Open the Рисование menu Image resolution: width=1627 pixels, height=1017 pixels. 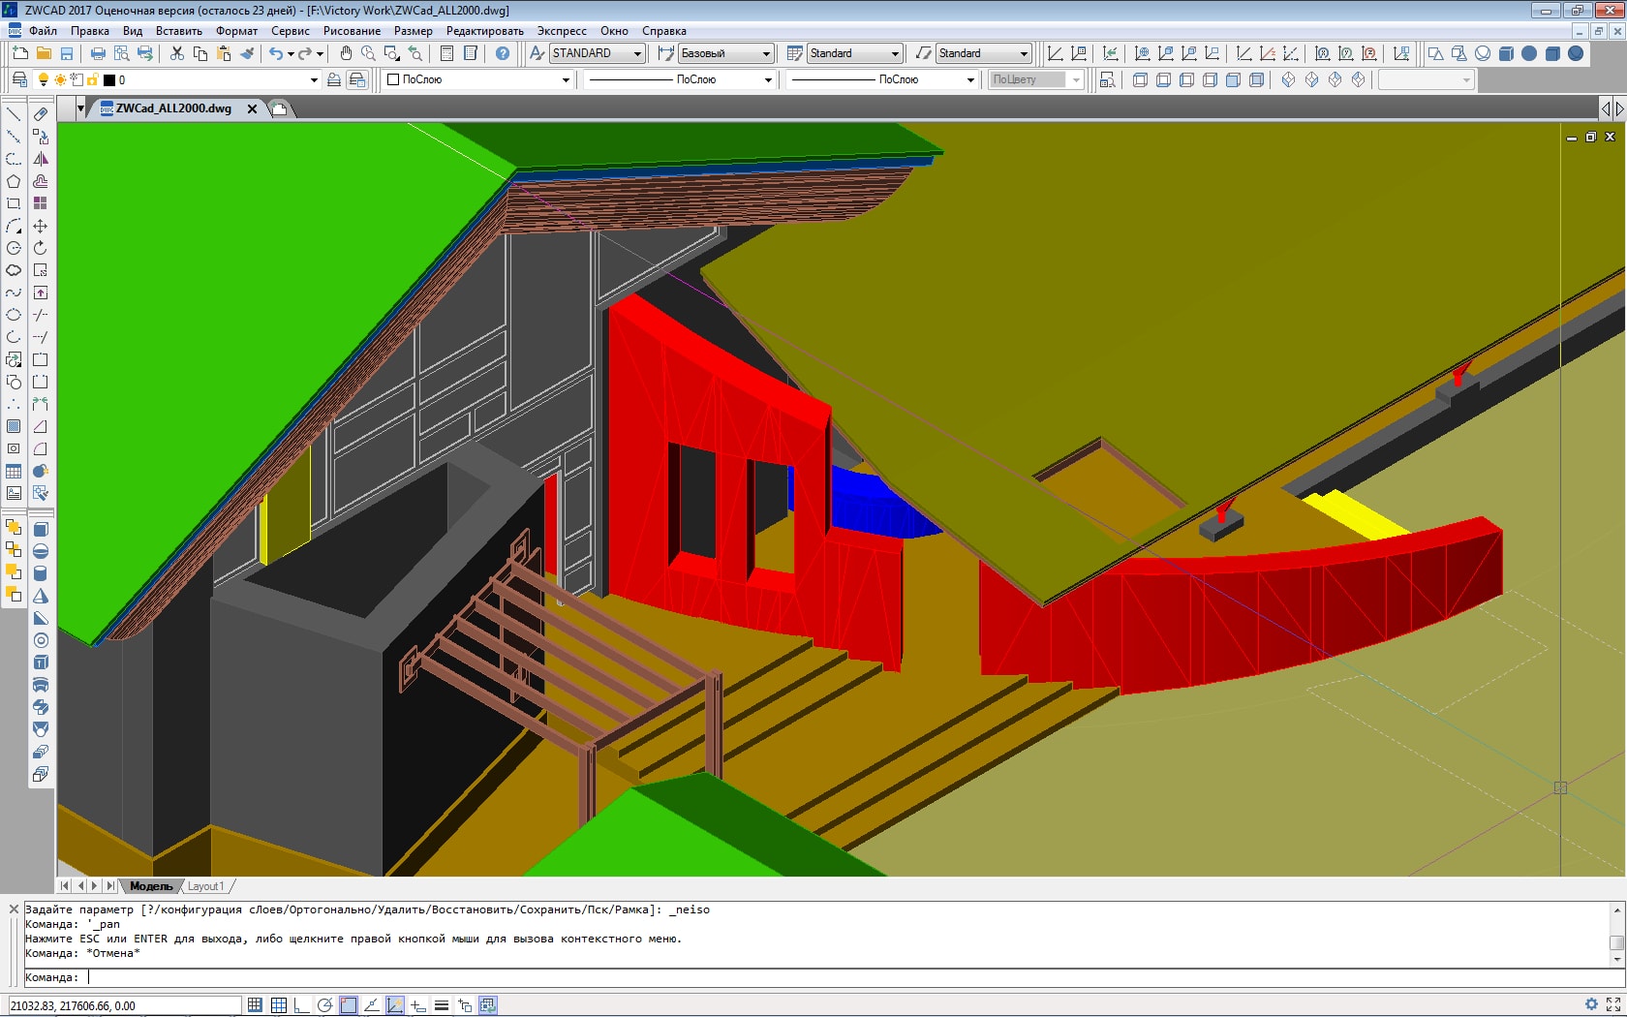coord(352,31)
